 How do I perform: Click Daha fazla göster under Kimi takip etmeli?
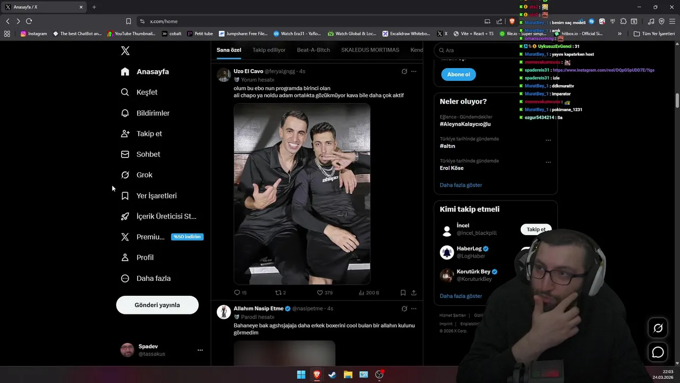point(461,296)
